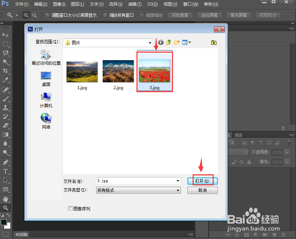This screenshot has height=239, width=296.
Task: Click the 打开 open button
Action: pos(202,181)
